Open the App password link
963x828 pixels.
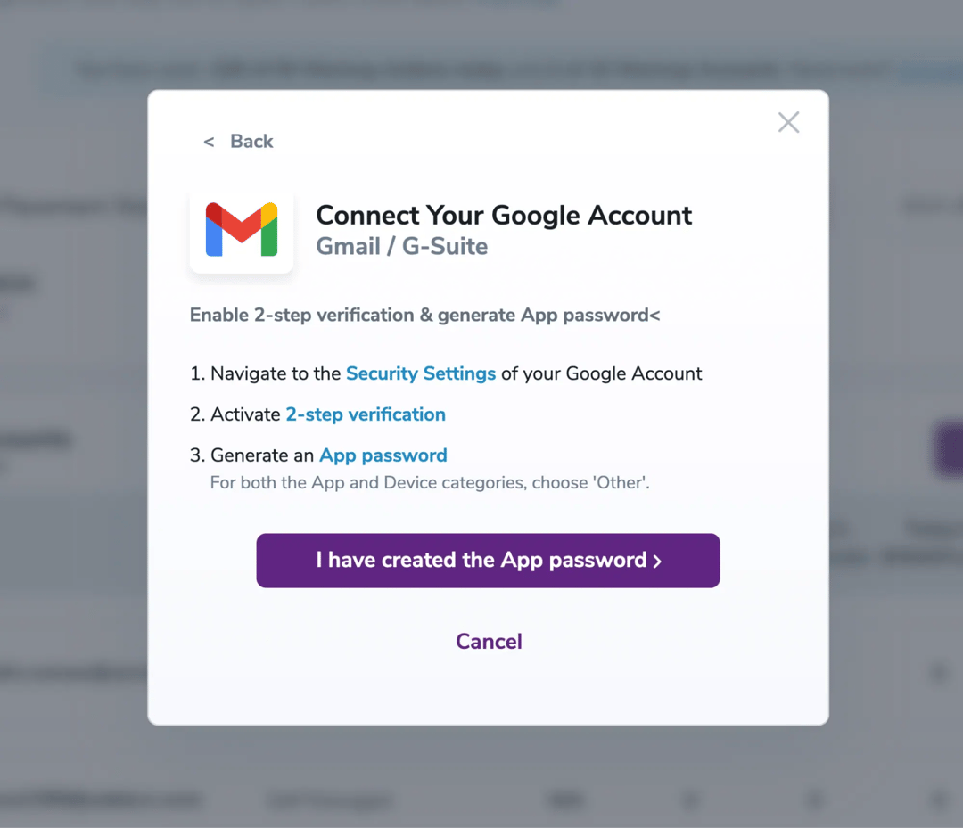click(383, 455)
